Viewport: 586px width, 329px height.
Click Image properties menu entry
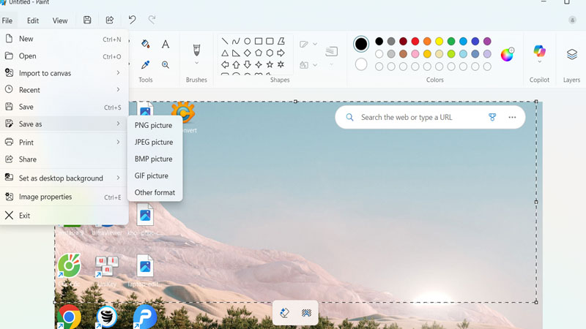click(x=45, y=197)
